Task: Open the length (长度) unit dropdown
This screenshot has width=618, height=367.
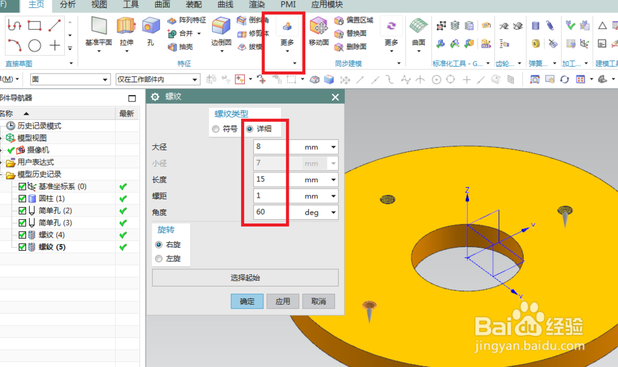Action: pyautogui.click(x=334, y=180)
